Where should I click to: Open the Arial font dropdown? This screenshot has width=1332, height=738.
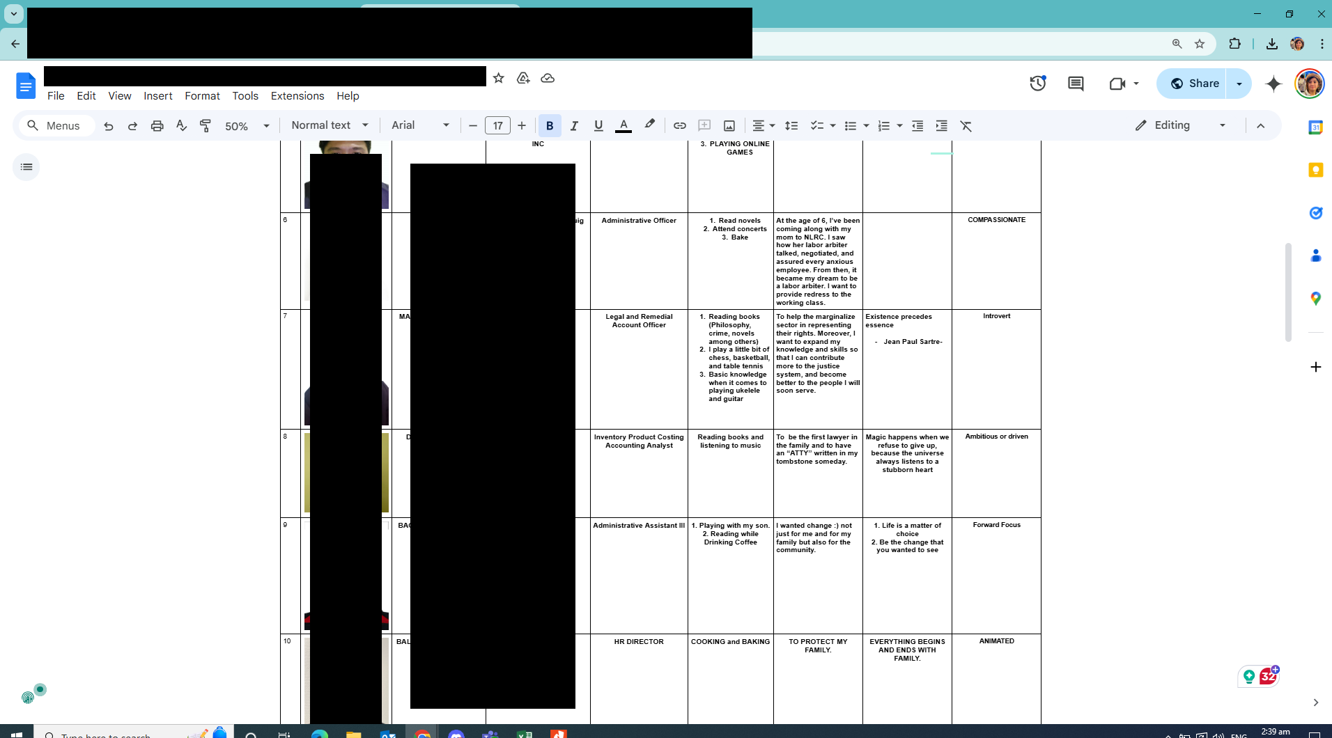(421, 125)
